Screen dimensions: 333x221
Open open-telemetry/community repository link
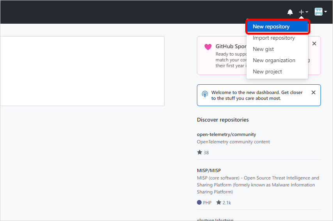(x=227, y=134)
